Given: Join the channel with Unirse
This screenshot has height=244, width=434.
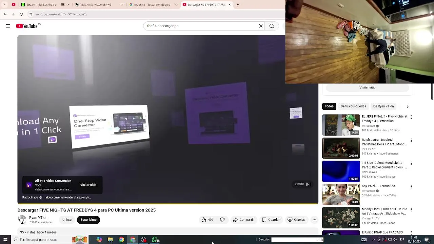Looking at the screenshot, I should [x=67, y=220].
